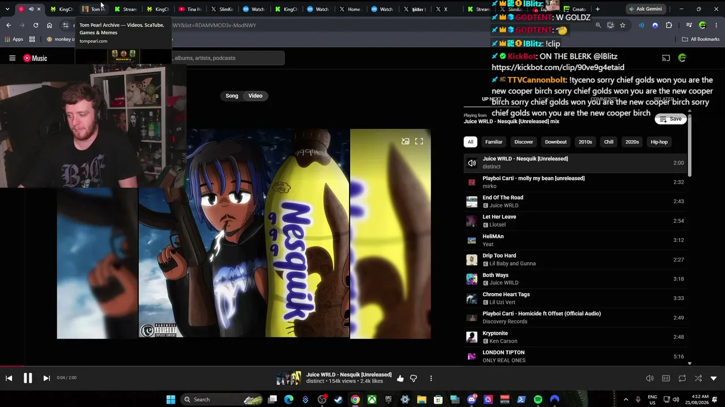Screen dimensions: 725x407
Task: Open the volume control in player bar
Action: 650,378
